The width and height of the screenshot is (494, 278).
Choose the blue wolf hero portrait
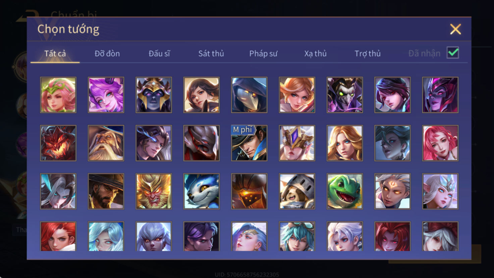[x=202, y=191]
